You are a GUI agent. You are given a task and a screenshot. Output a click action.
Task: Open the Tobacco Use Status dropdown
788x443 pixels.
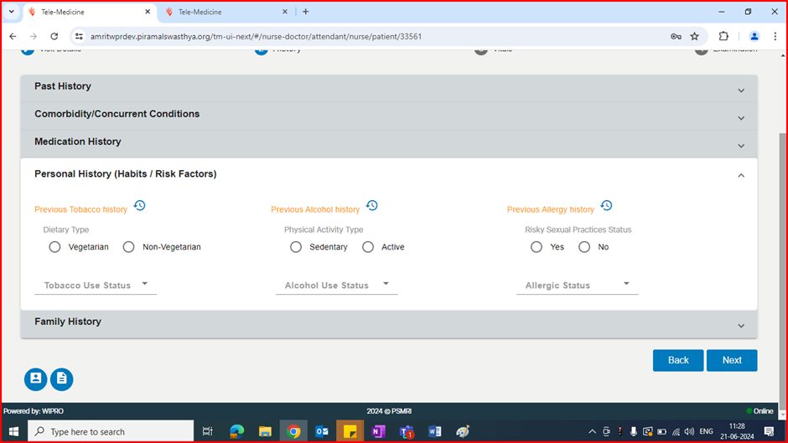(x=96, y=285)
